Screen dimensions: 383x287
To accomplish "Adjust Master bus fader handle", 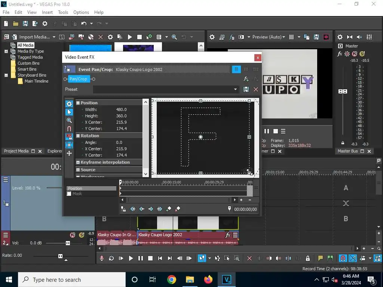I will (343, 91).
